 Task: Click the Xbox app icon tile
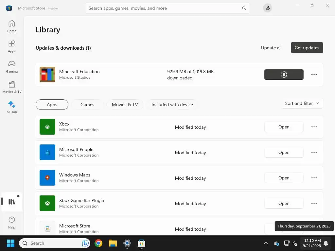47,127
